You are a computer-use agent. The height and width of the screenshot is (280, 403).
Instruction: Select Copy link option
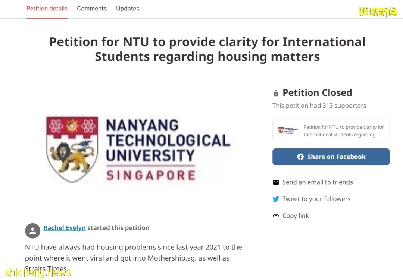coord(296,216)
